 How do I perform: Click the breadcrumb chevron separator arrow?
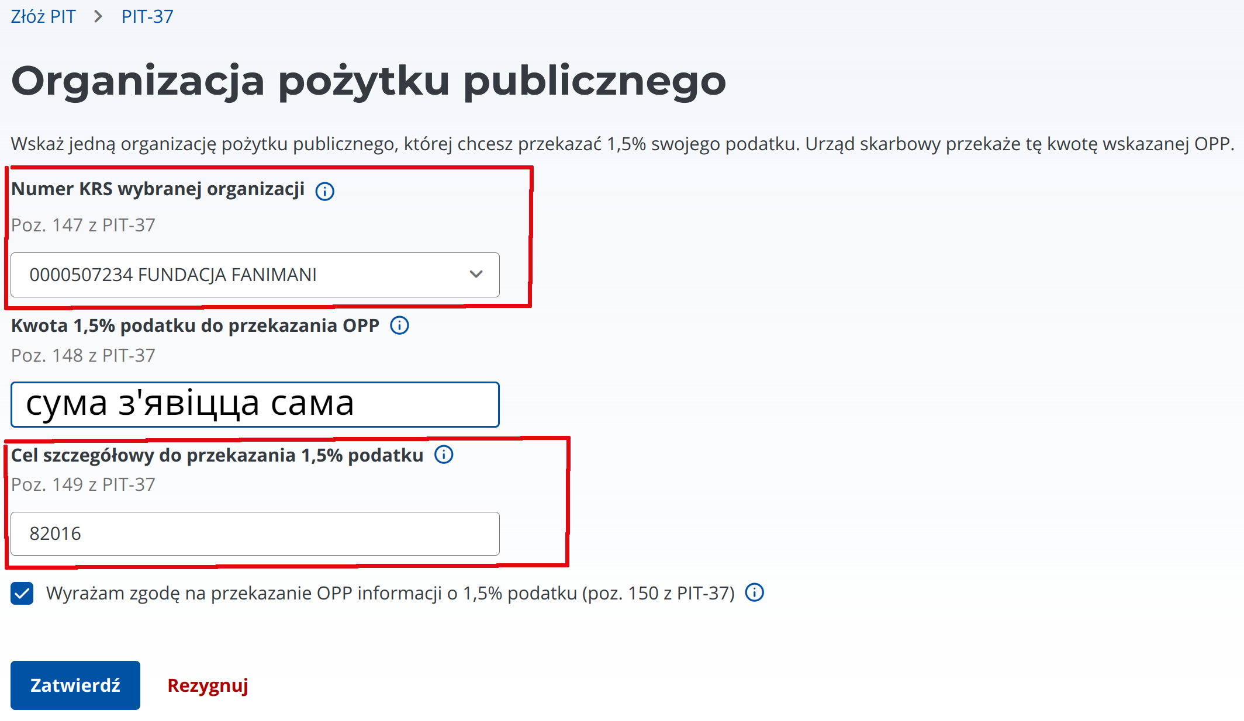(x=98, y=16)
